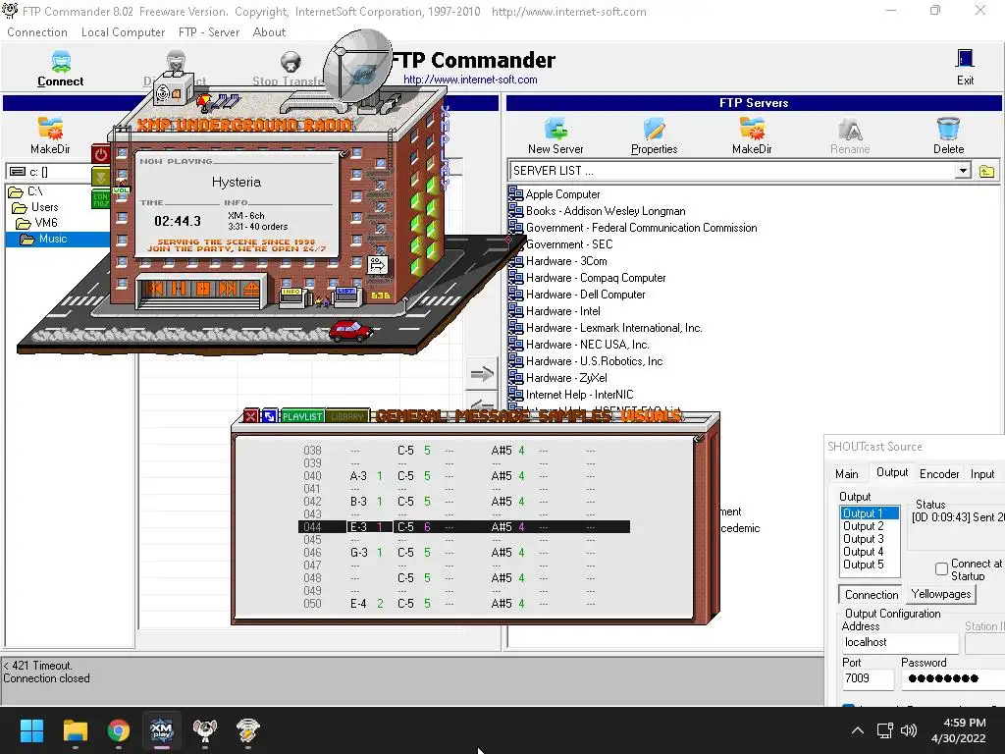Select Hardware - Intel server entry
Image resolution: width=1005 pixels, height=754 pixels.
pyautogui.click(x=555, y=311)
